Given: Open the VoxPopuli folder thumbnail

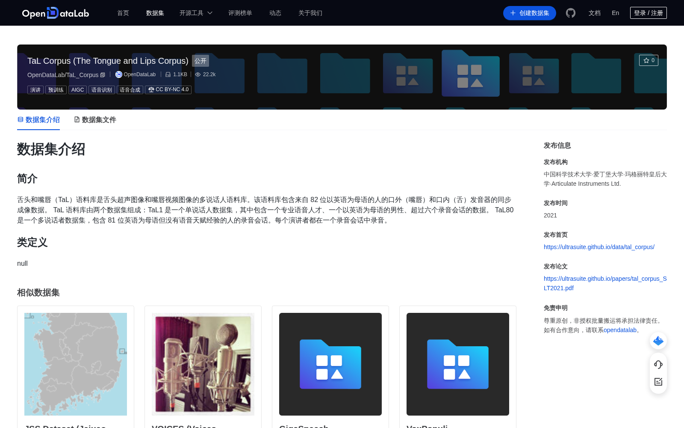Looking at the screenshot, I should (458, 364).
